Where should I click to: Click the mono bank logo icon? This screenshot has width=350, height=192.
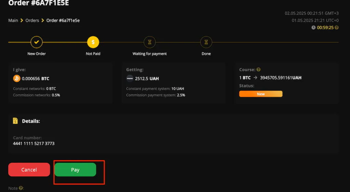pyautogui.click(x=130, y=79)
